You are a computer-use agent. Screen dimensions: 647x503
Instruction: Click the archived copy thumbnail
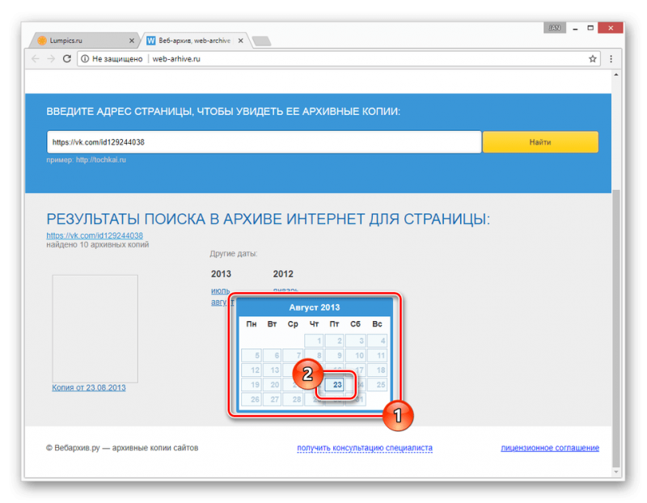pos(95,328)
